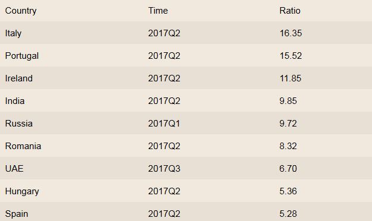This screenshot has height=221, width=372.
Task: Select the Portugal country cell
Action: tap(22, 56)
